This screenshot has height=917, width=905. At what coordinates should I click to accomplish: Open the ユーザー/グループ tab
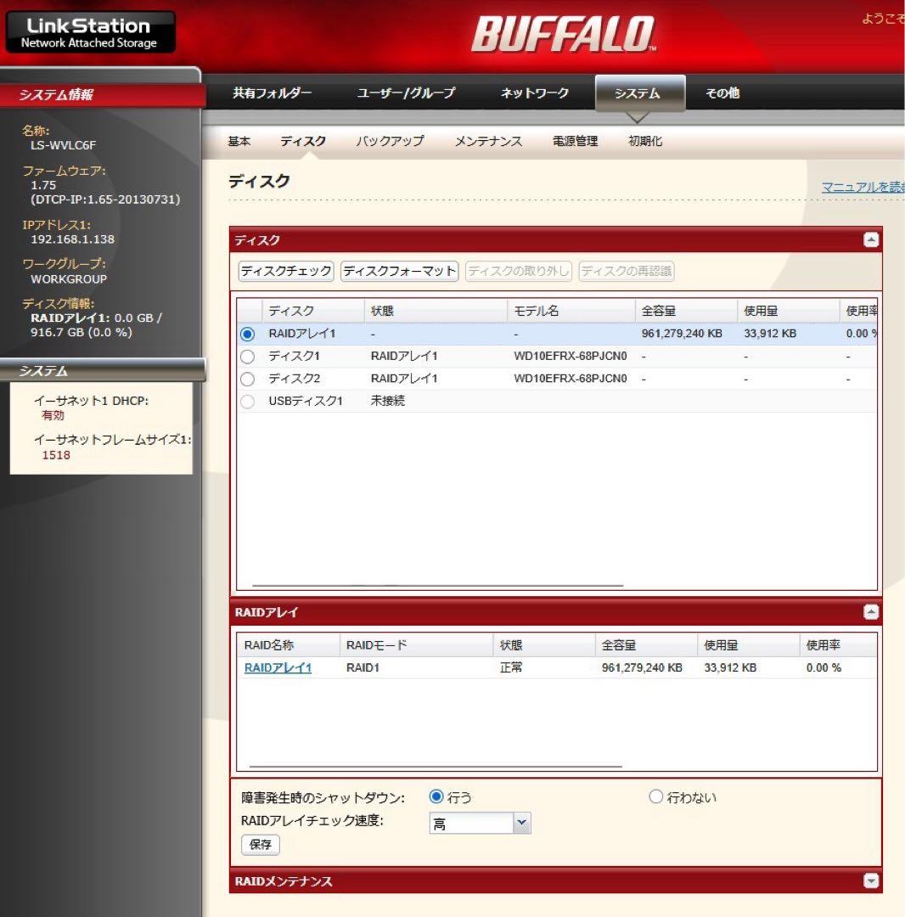click(x=405, y=93)
